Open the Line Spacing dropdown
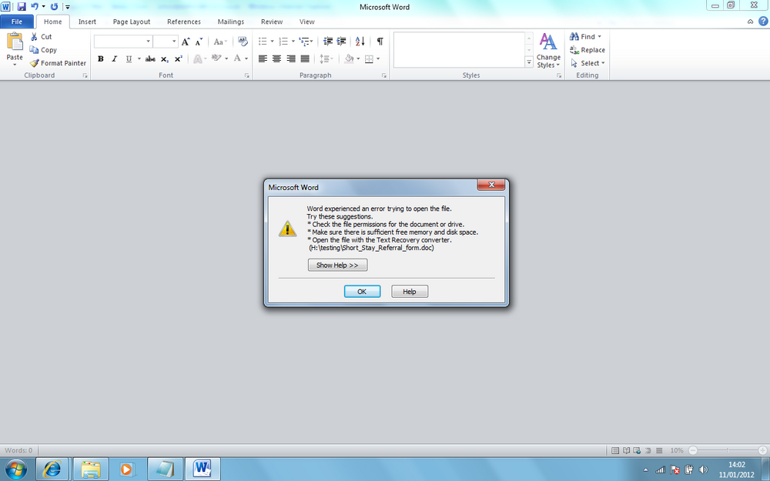The width and height of the screenshot is (770, 481). [x=326, y=59]
